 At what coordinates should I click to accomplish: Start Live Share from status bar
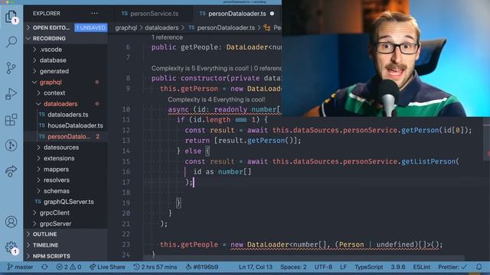pyautogui.click(x=107, y=267)
